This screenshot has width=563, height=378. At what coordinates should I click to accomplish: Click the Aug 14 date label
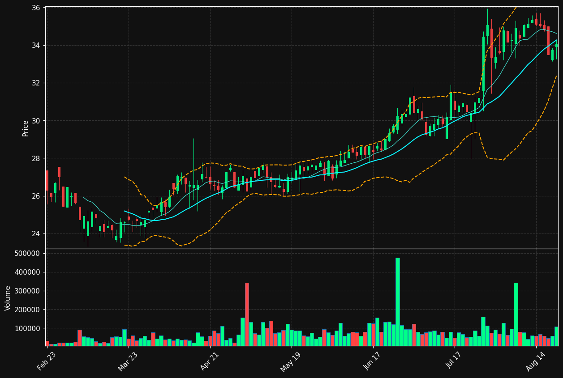(x=536, y=361)
